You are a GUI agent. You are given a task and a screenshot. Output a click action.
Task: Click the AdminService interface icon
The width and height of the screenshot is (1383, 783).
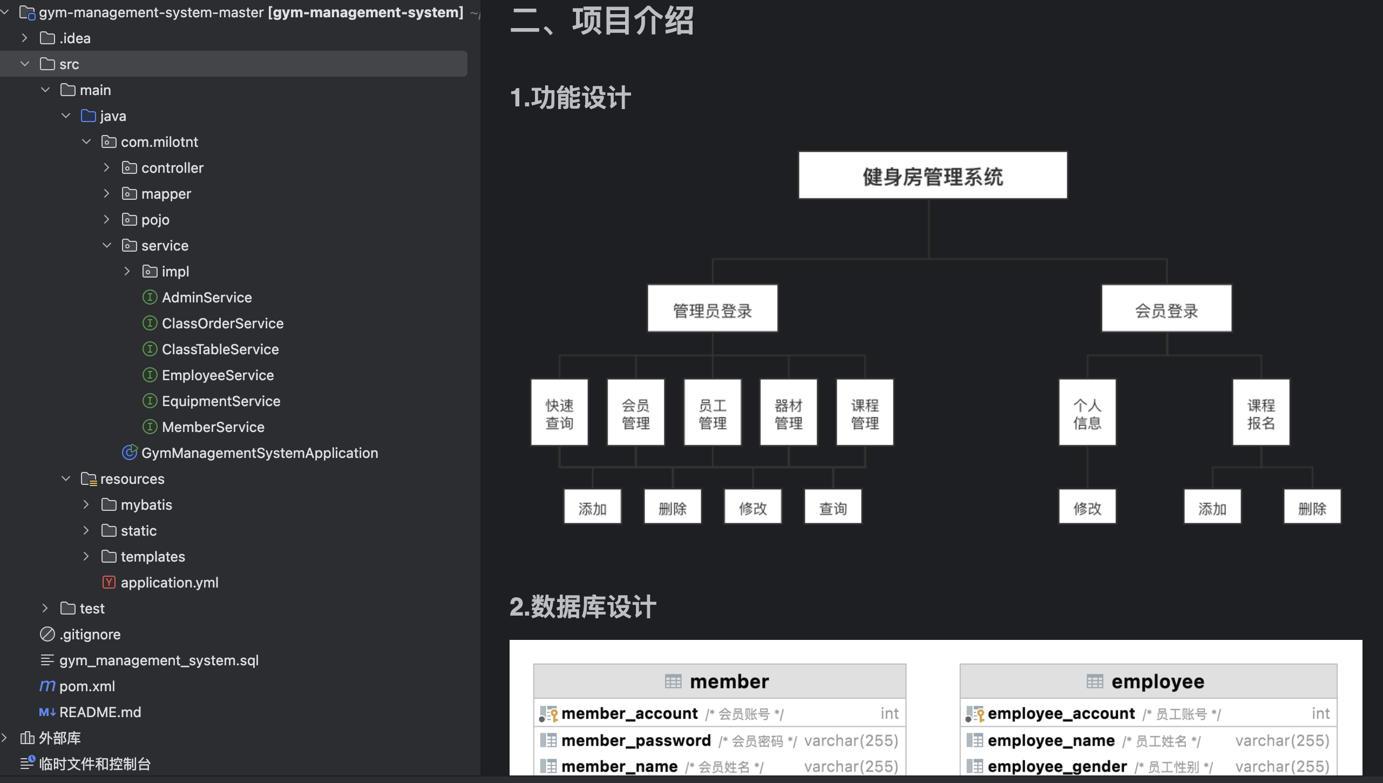click(x=150, y=298)
